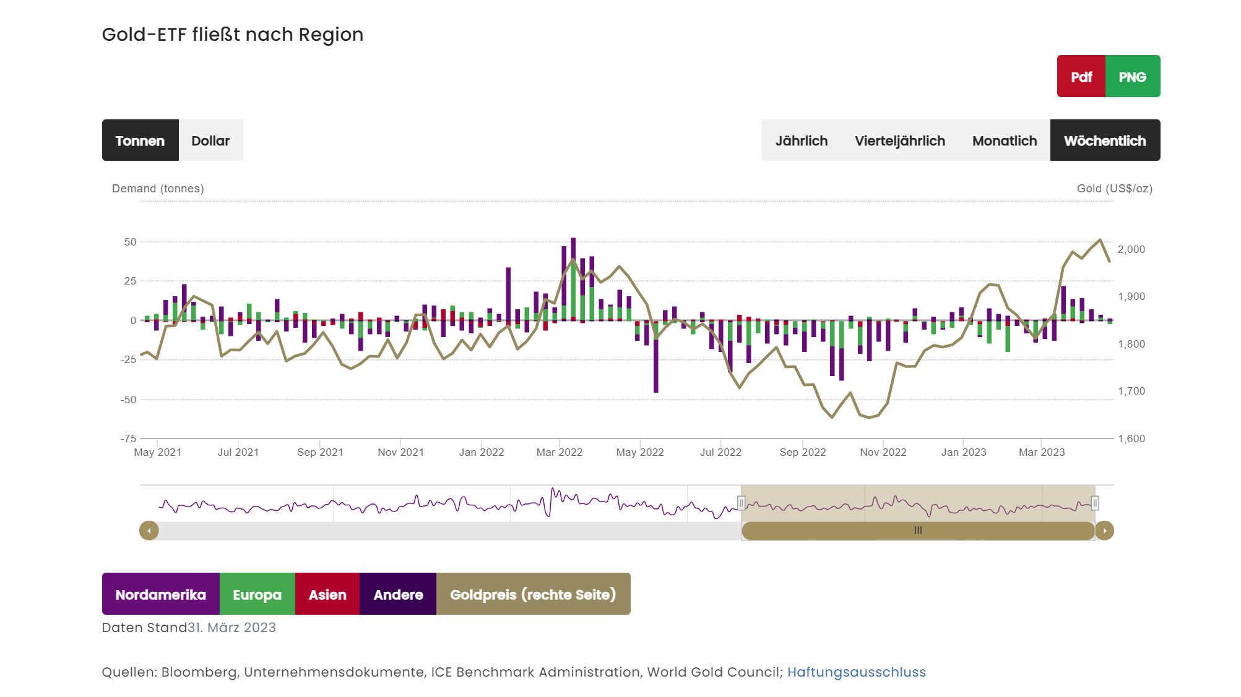Download chart as PNG
The width and height of the screenshot is (1241, 697).
[x=1133, y=76]
